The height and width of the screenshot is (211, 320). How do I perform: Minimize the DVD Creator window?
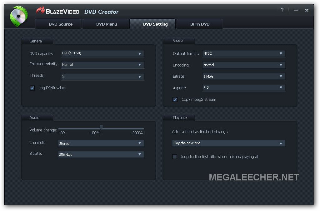[x=296, y=10]
